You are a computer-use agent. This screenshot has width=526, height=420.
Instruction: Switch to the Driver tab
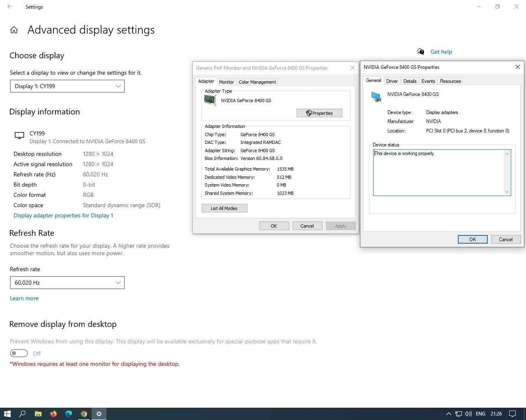pos(392,81)
